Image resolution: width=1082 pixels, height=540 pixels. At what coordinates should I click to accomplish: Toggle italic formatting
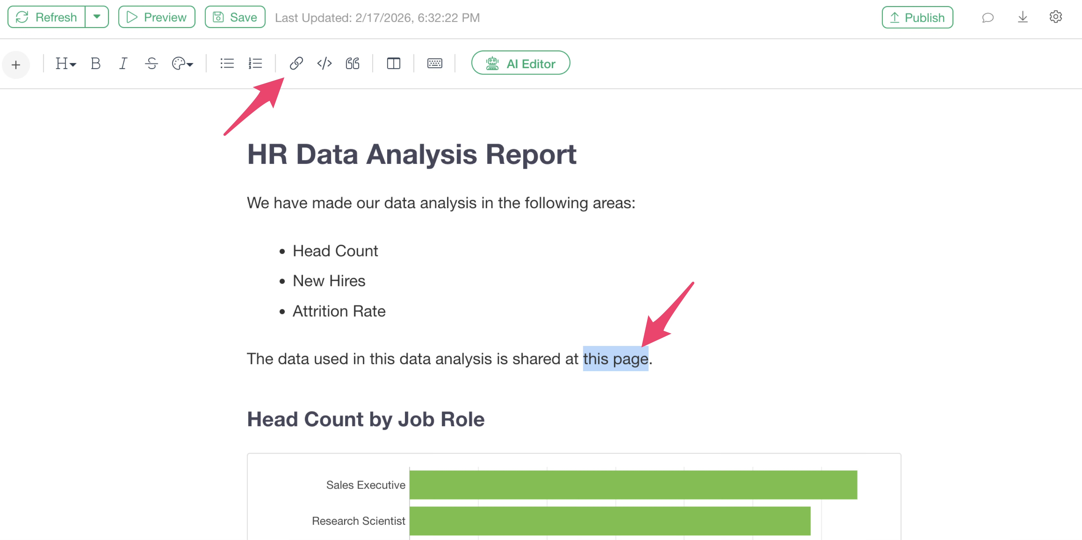[x=123, y=63]
